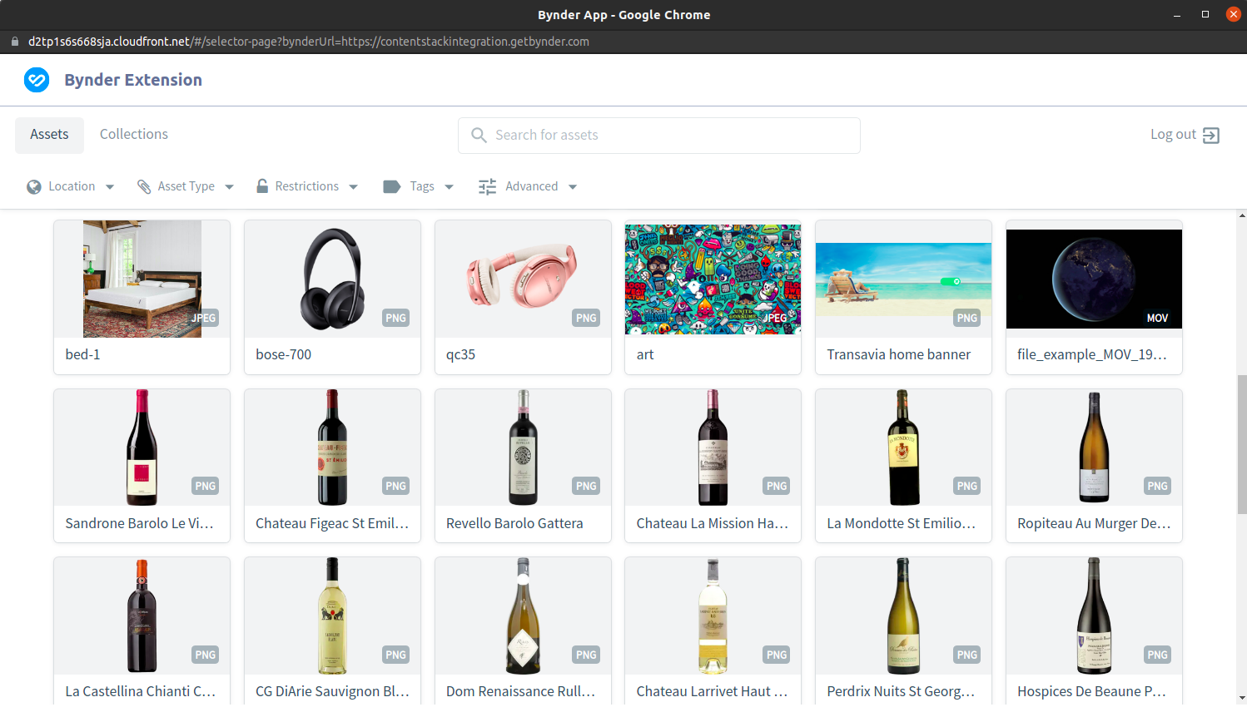Focus the Search for assets field
The height and width of the screenshot is (717, 1247).
click(x=659, y=136)
